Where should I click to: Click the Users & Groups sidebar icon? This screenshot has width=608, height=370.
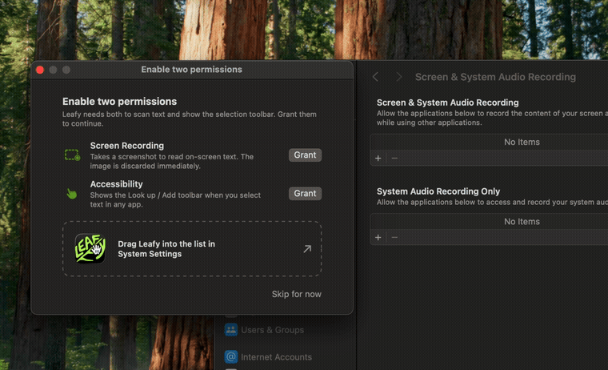pos(231,330)
